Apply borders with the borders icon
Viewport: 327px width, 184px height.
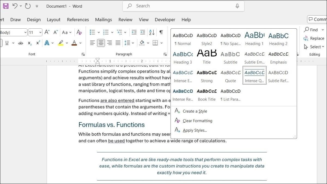pos(155,43)
